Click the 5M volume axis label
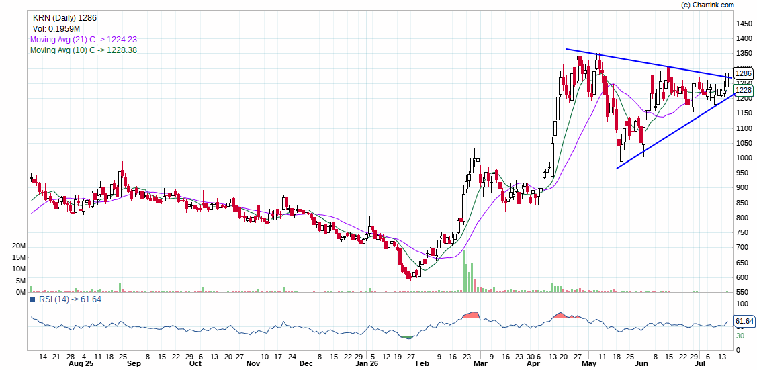This screenshot has width=757, height=370. coord(21,281)
